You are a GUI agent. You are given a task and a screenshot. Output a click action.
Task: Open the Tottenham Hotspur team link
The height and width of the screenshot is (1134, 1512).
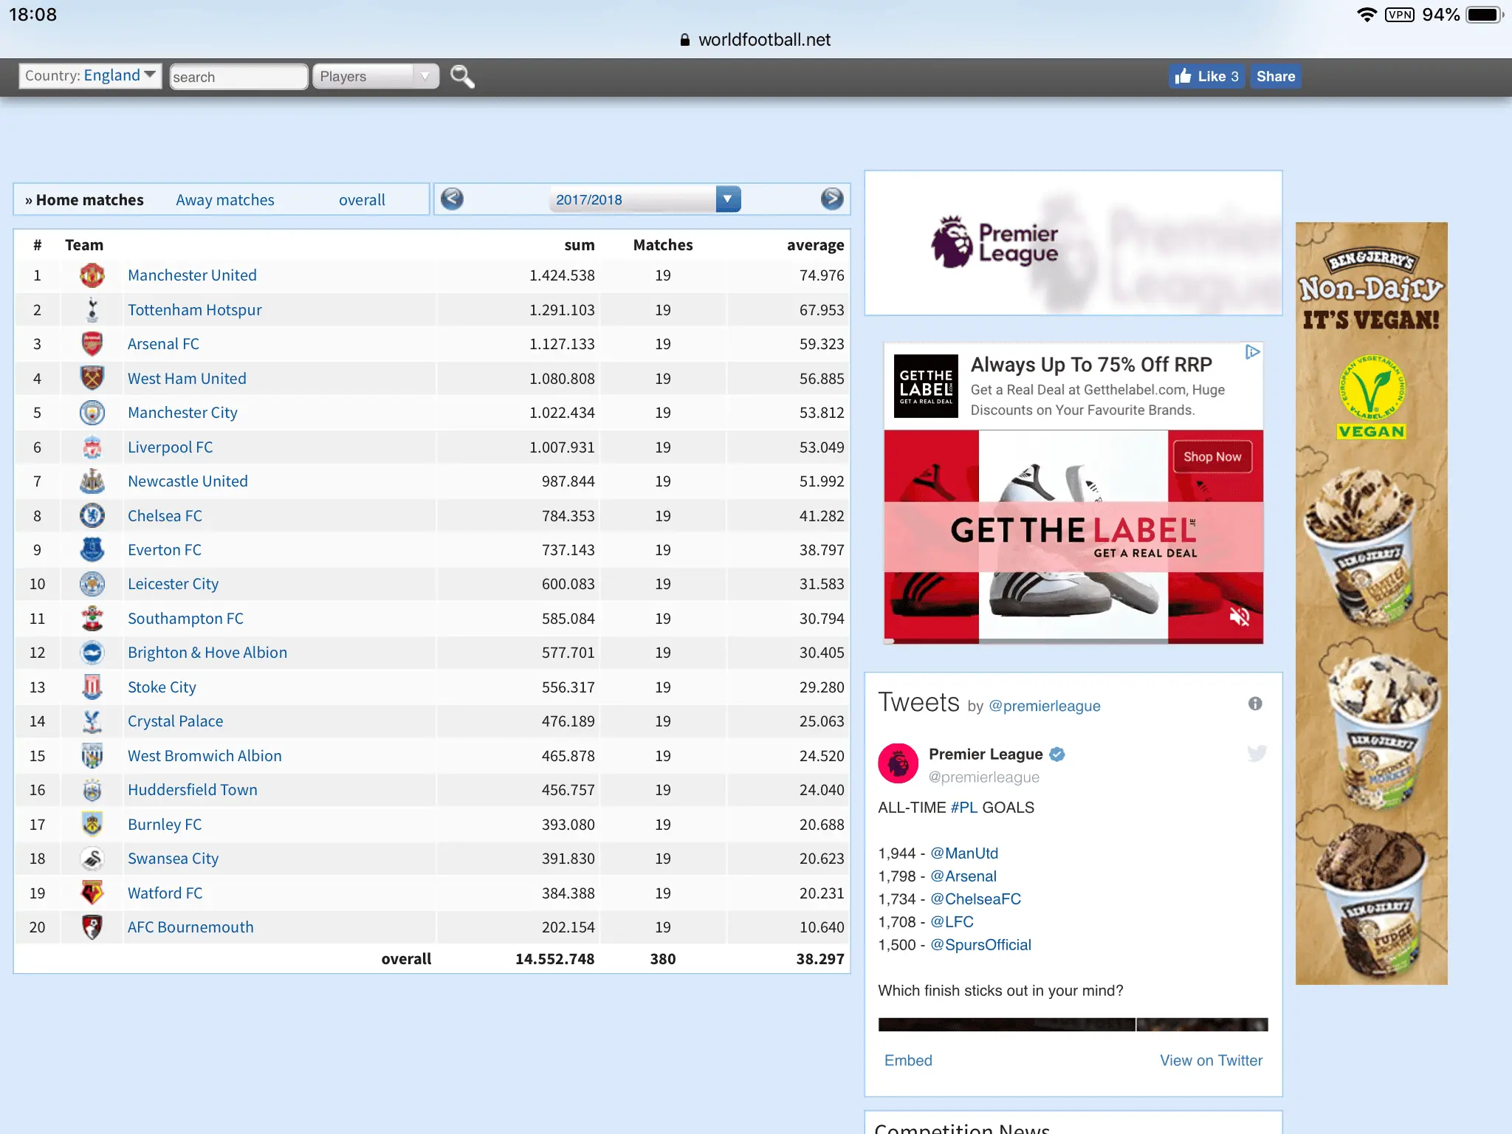point(194,310)
